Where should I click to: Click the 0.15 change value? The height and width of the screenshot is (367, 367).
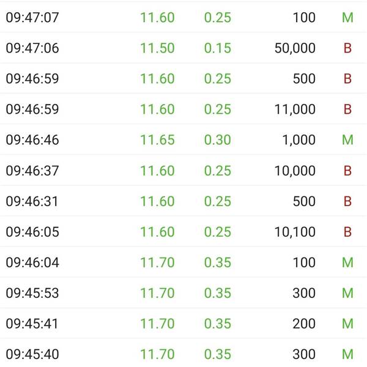[x=217, y=48]
